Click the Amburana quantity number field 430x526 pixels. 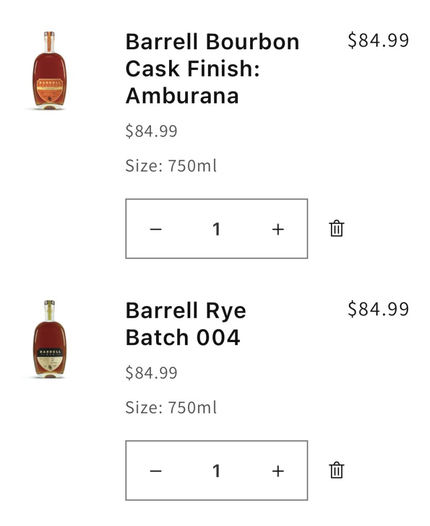216,229
